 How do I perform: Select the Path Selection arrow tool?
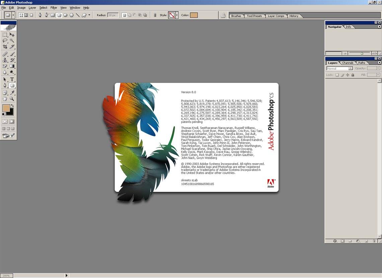[x=5, y=79]
